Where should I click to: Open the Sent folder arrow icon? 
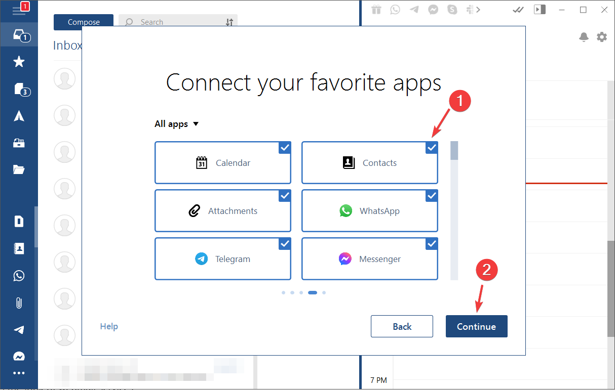click(x=19, y=116)
